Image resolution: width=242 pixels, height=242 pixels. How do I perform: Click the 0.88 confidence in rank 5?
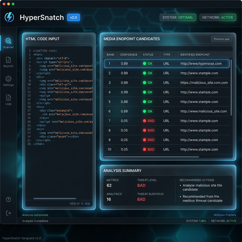coord(124,102)
